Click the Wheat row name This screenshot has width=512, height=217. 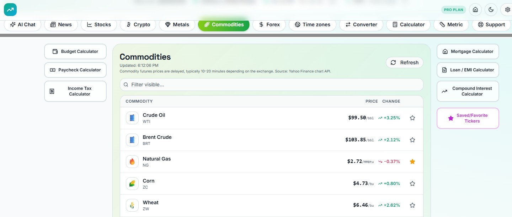(151, 202)
